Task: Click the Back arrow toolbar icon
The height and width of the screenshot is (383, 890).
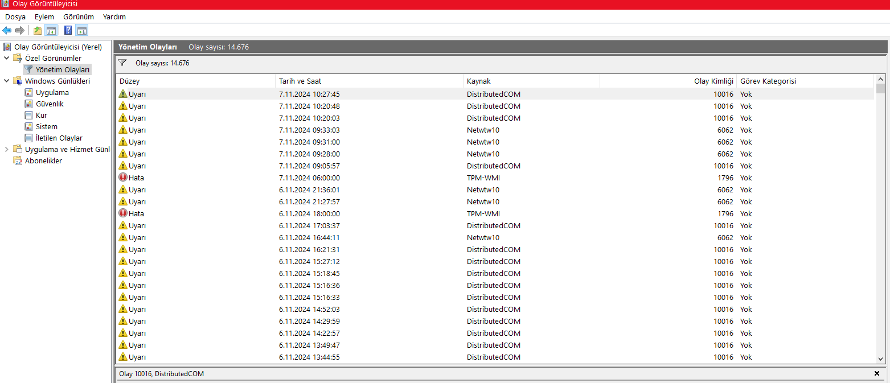Action: click(7, 30)
